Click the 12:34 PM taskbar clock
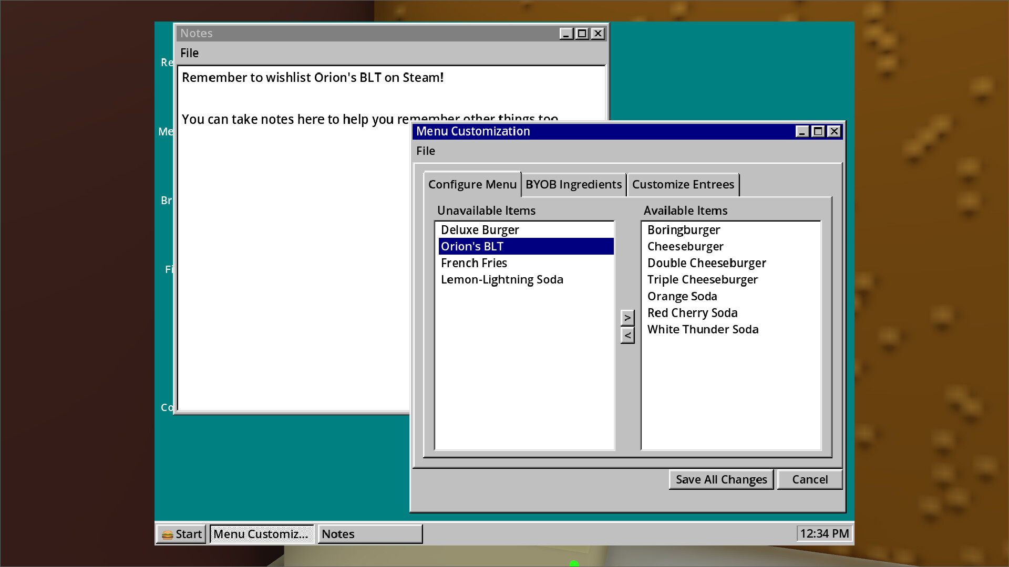Screen dimensions: 1009x567 pos(824,534)
